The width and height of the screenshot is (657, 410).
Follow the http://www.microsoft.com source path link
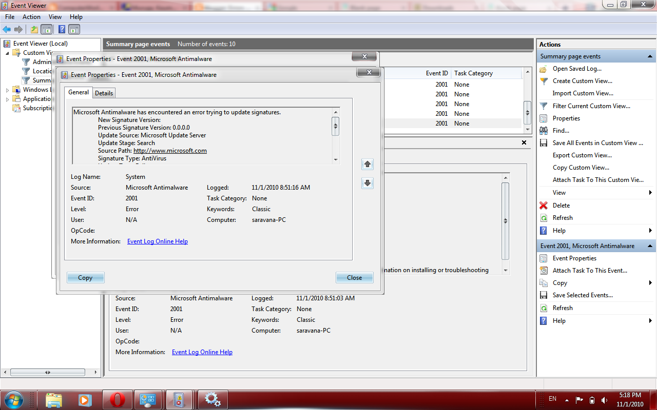tap(170, 151)
